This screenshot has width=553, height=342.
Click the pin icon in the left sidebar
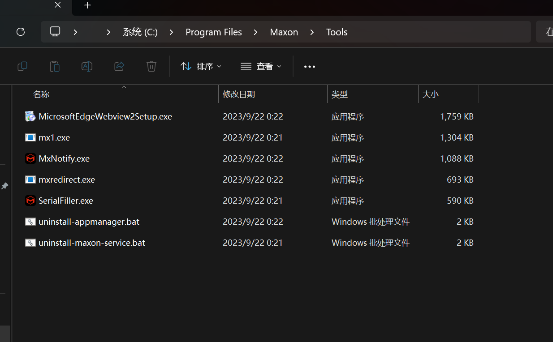[4, 186]
